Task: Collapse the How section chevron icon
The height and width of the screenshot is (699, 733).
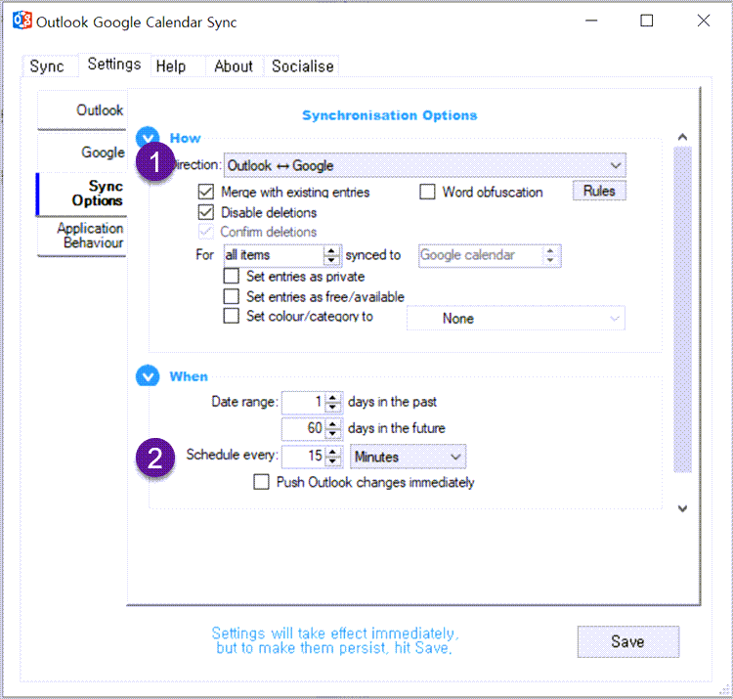Action: point(148,138)
